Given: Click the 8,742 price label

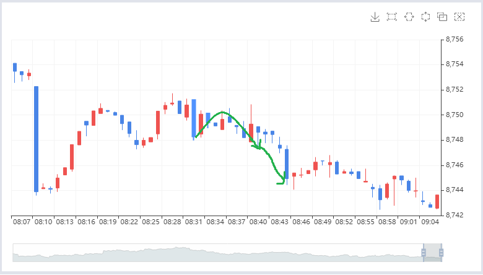Looking at the screenshot, I should [455, 216].
